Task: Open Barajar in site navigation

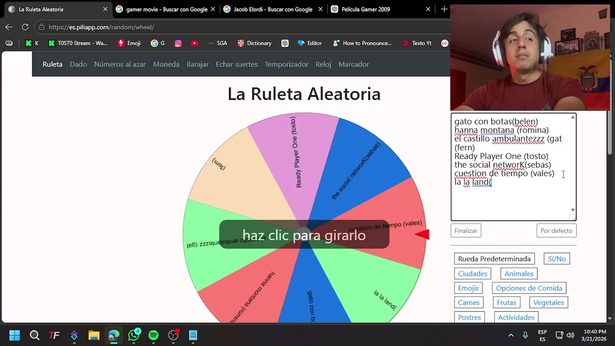Action: (197, 64)
